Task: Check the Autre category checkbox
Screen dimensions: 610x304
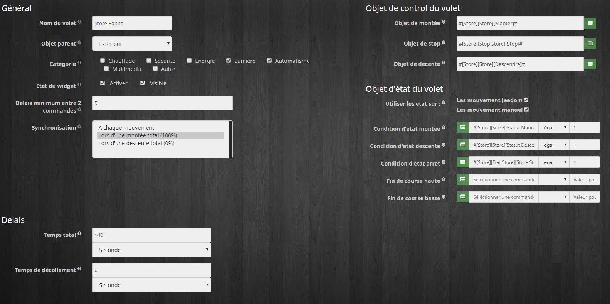Action: pyautogui.click(x=155, y=69)
